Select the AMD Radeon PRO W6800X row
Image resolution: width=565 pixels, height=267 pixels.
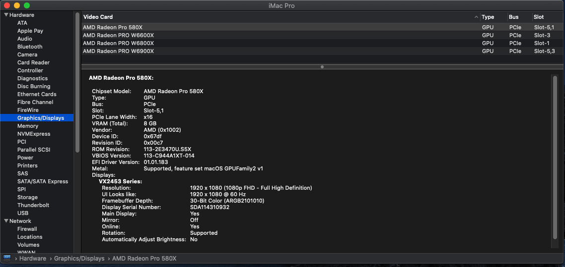point(323,43)
